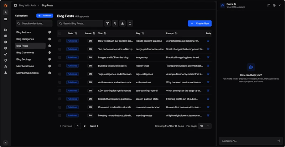
Task: Open the user profile icon in left rail
Action: click(x=6, y=12)
